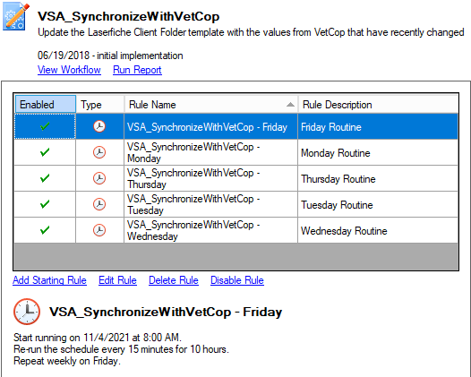Click the schedule clock icon in the Wednesday row

pyautogui.click(x=99, y=230)
